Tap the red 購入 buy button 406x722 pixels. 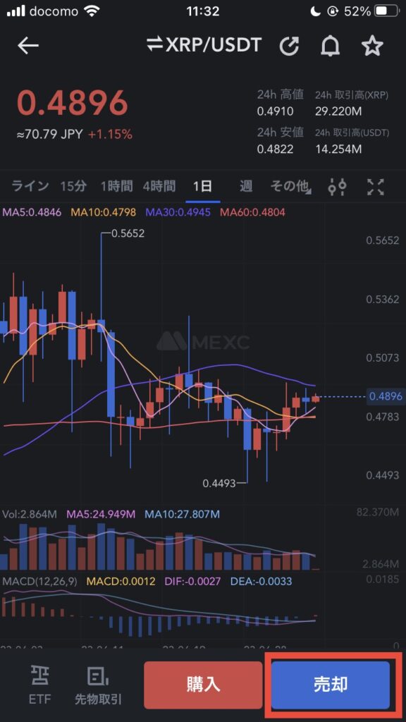204,685
